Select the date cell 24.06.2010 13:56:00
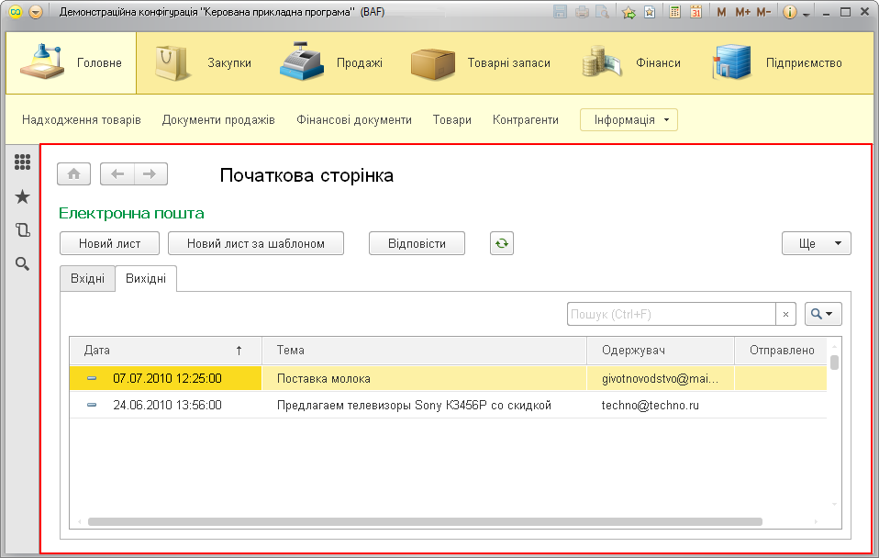 pos(166,405)
